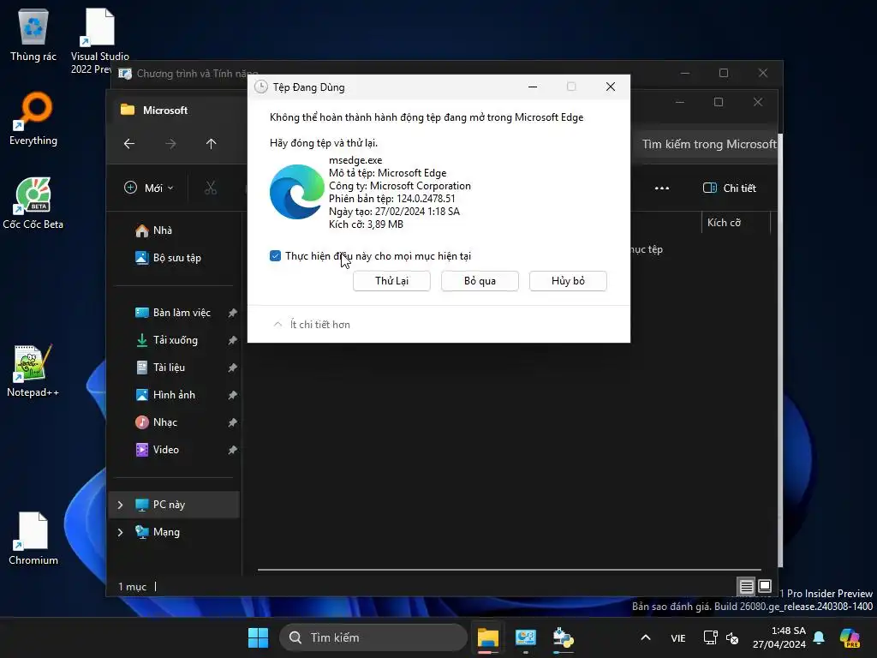The width and height of the screenshot is (877, 658).
Task: Open Video folder in sidebar
Action: click(158, 450)
